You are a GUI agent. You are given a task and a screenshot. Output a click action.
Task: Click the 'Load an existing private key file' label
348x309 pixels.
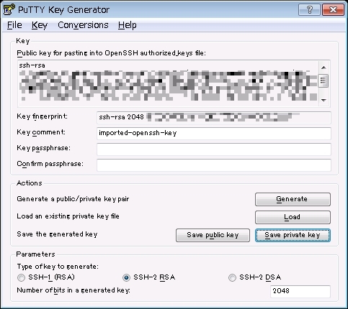(68, 216)
